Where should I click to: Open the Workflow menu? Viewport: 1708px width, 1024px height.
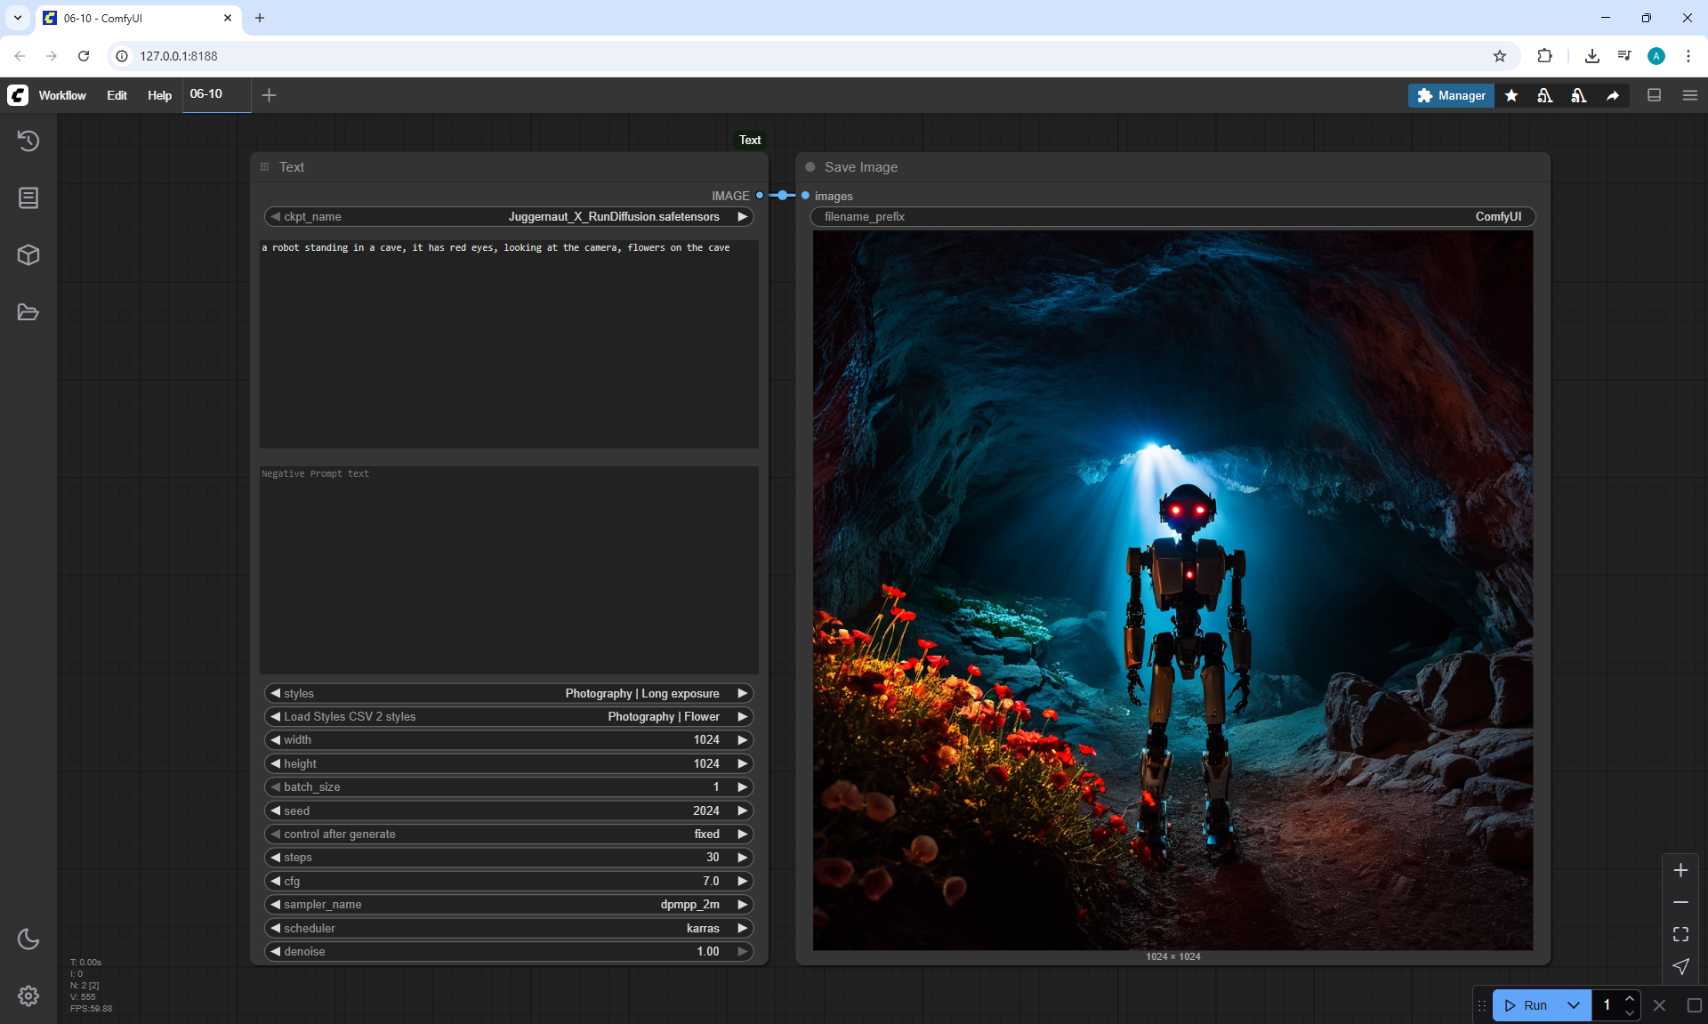click(x=62, y=95)
